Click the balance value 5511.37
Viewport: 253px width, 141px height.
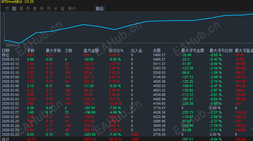pyautogui.click(x=159, y=64)
